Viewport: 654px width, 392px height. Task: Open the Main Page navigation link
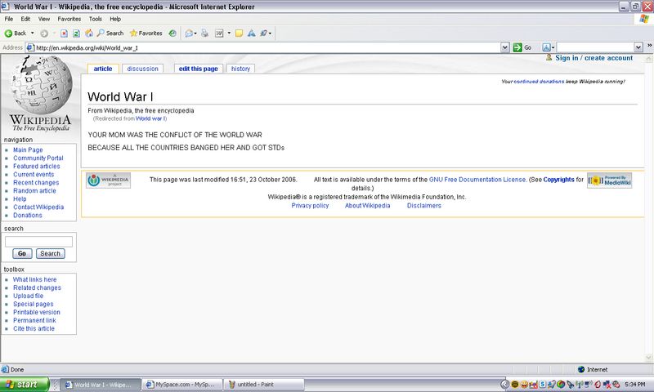click(28, 150)
